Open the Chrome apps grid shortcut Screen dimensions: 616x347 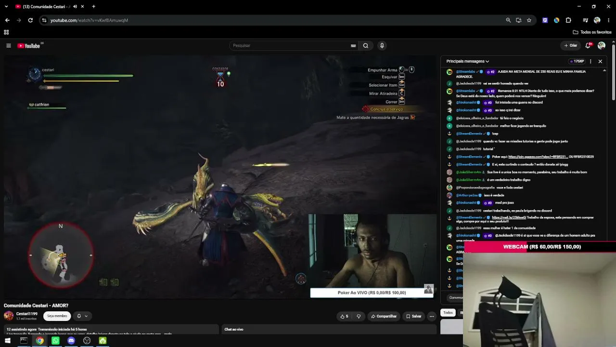(6, 32)
